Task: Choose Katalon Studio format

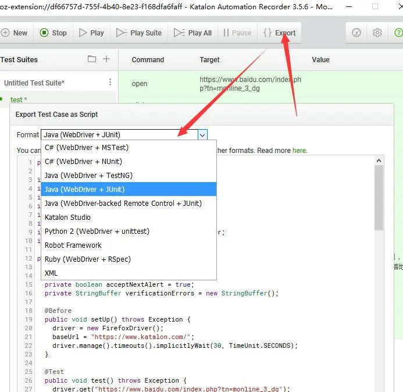Action: point(129,217)
